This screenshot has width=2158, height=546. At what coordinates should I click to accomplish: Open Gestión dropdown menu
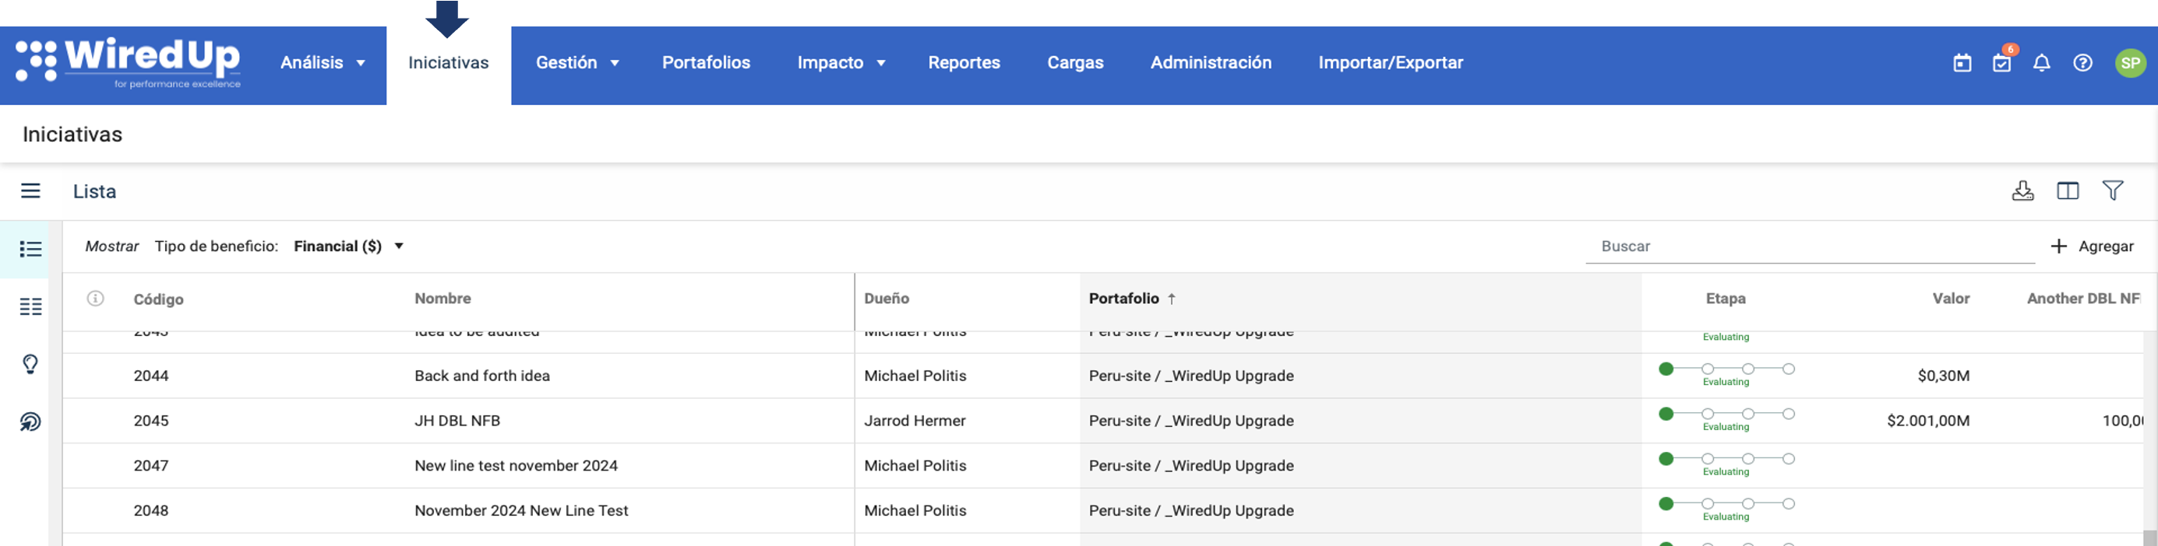(578, 63)
